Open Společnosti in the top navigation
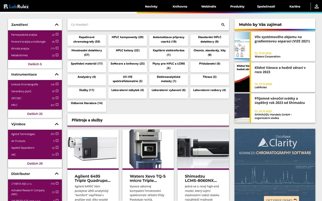 (266, 6)
